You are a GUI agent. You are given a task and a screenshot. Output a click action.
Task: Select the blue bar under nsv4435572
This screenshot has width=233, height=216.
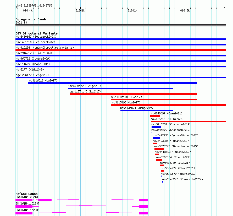click(120, 89)
